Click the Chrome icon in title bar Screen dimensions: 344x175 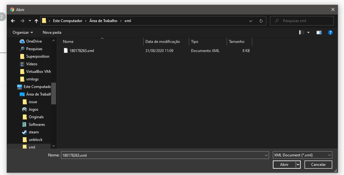pos(12,9)
